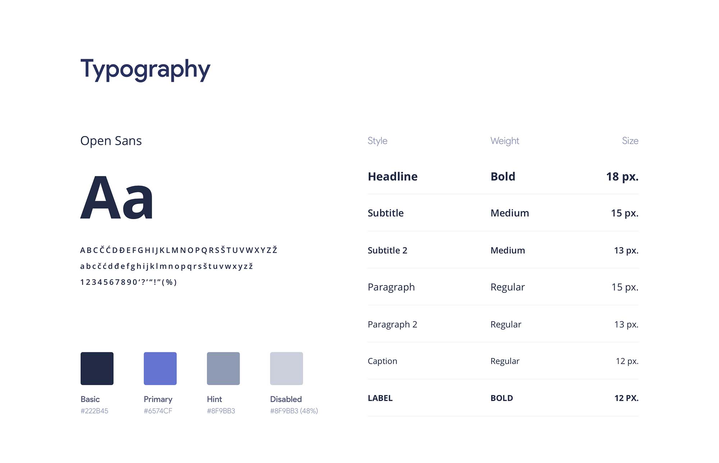Click the Basic dark navy color swatch
The image size is (719, 463).
97,368
